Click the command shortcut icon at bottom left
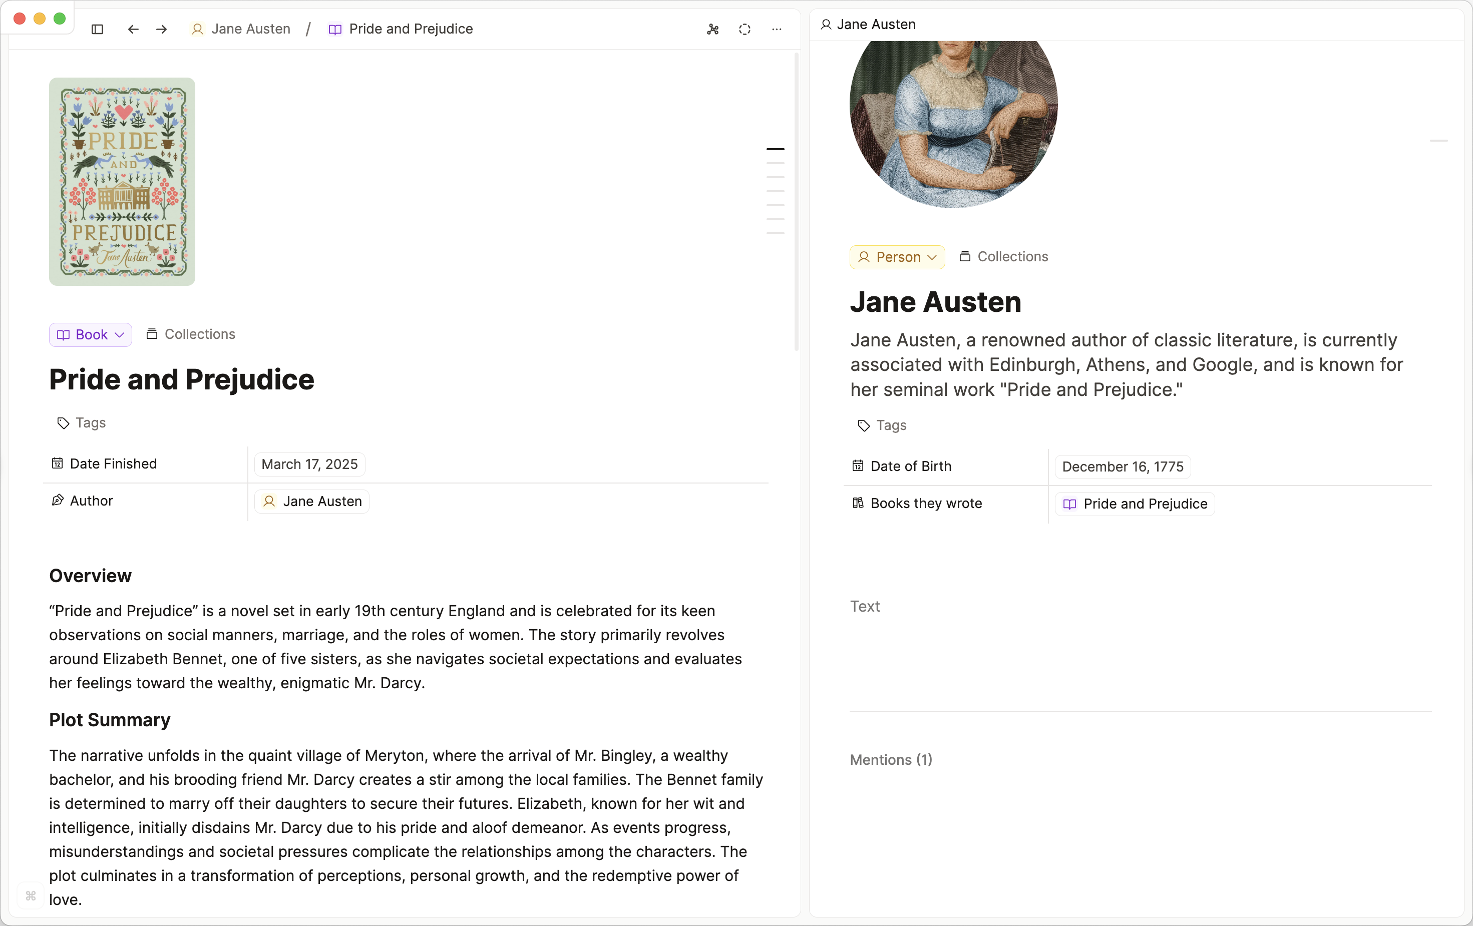Image resolution: width=1473 pixels, height=926 pixels. (31, 896)
